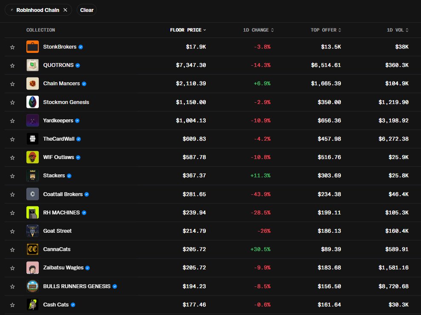Select StonkBrokers floor price $17.9K
This screenshot has width=421, height=315.
pyautogui.click(x=196, y=47)
